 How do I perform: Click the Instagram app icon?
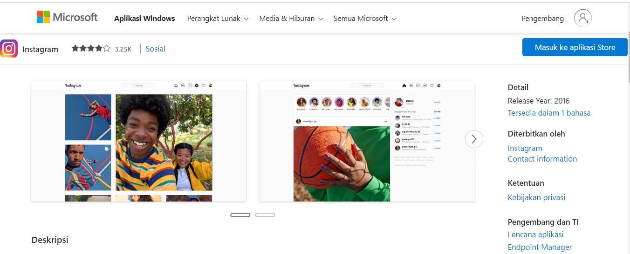9,49
